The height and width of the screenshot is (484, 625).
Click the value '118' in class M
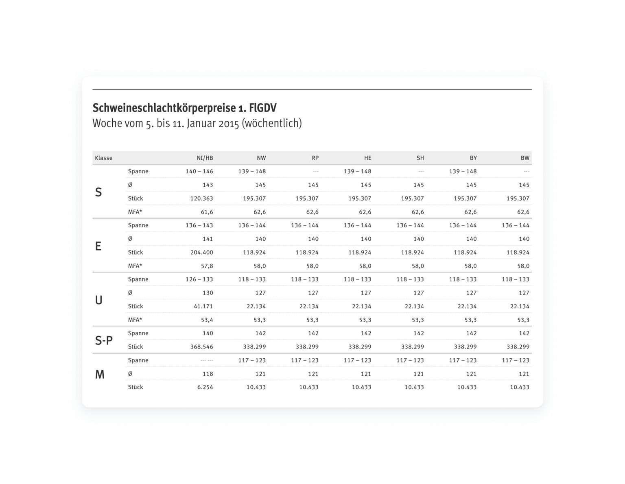click(x=208, y=374)
